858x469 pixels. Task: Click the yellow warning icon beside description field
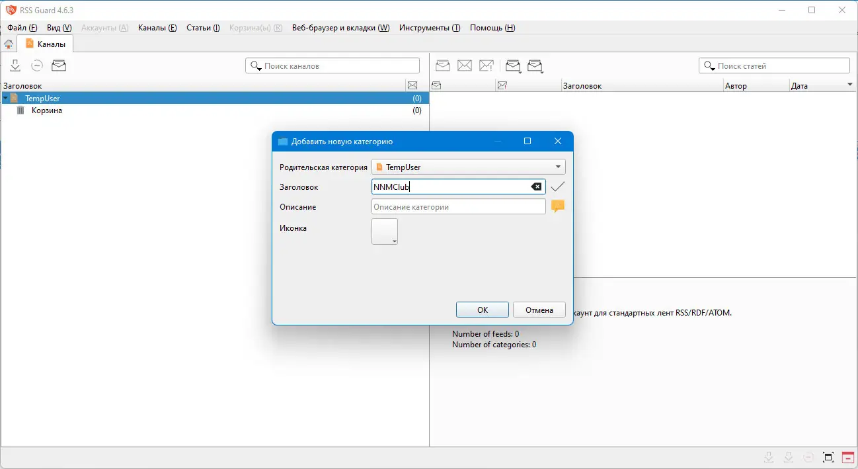click(x=558, y=206)
